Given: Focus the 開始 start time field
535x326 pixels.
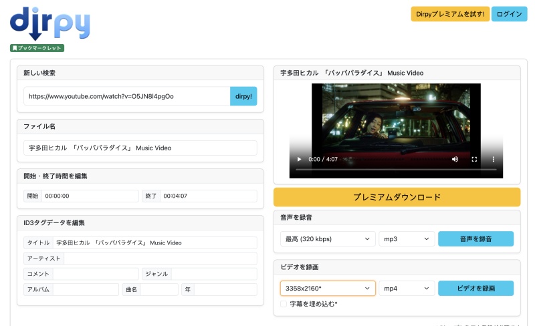Looking at the screenshot, I should 90,196.
